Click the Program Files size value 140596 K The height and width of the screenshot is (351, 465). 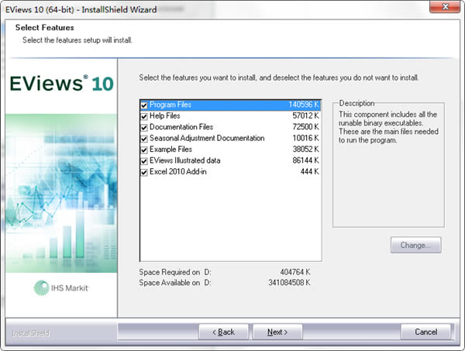coord(304,105)
